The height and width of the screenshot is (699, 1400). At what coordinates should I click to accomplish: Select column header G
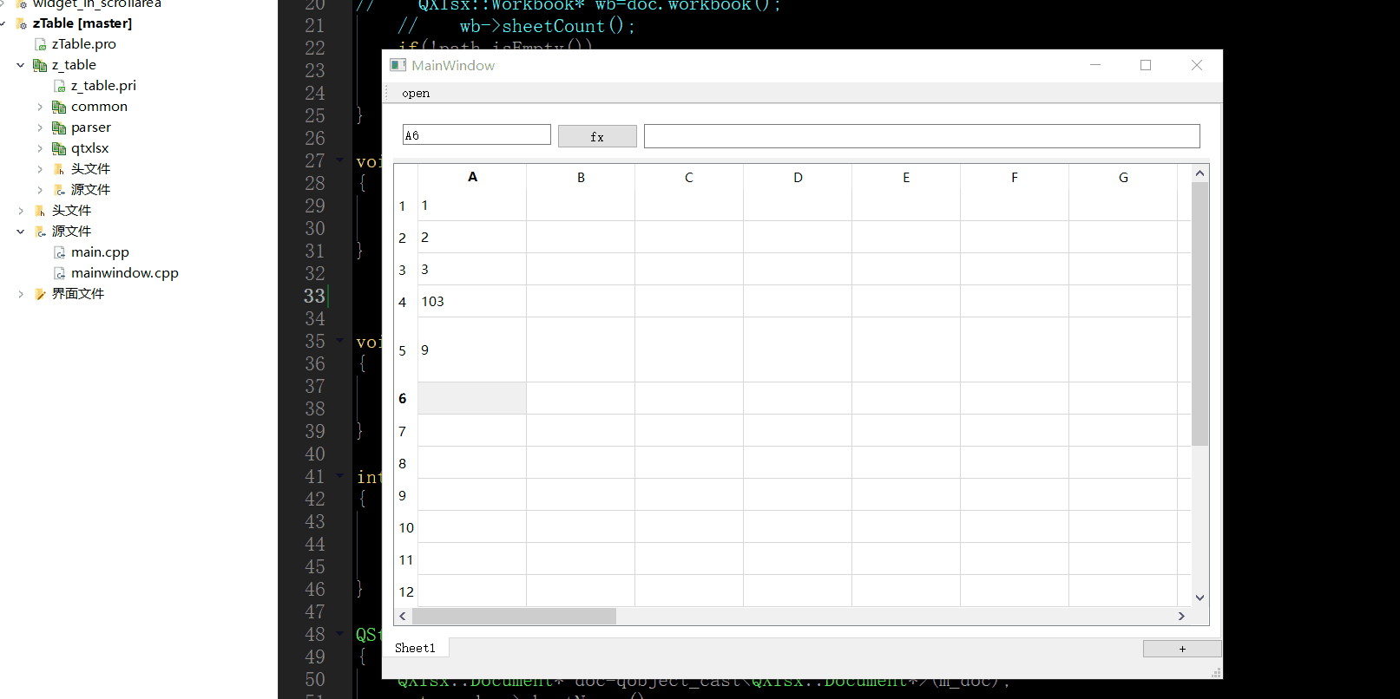click(1123, 177)
